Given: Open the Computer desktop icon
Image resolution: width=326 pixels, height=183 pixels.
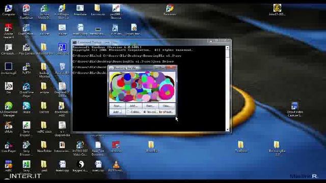Looking at the screenshot, I should (x=9, y=10).
